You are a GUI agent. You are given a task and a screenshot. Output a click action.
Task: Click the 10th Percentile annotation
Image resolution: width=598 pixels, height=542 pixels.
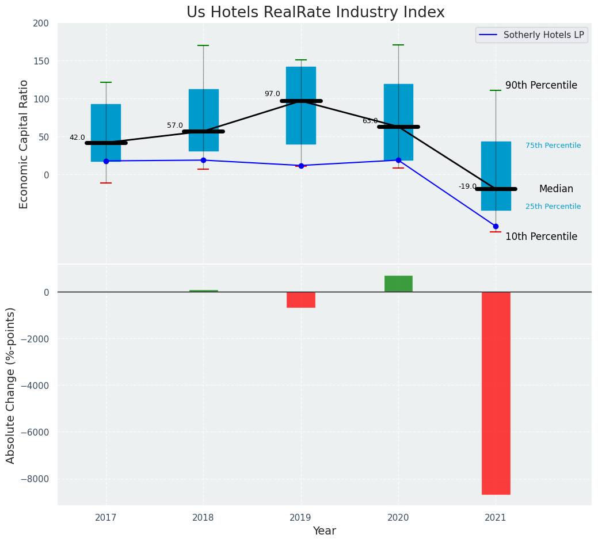(541, 237)
